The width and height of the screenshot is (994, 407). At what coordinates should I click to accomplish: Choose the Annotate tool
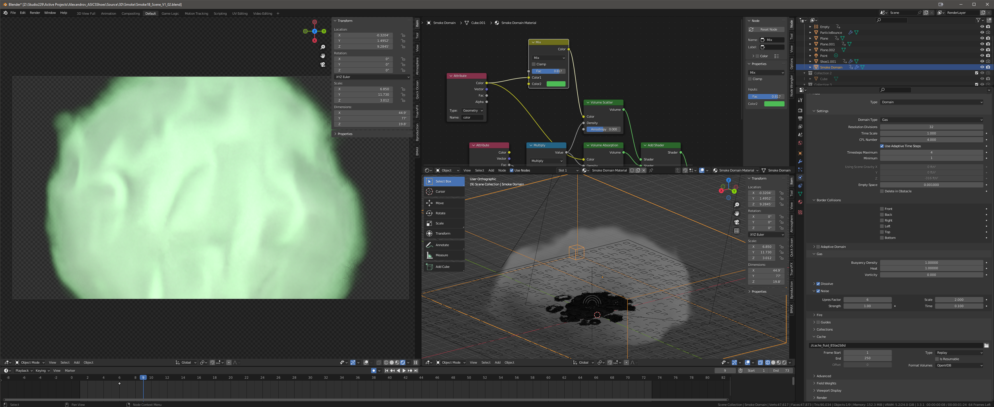pyautogui.click(x=442, y=245)
